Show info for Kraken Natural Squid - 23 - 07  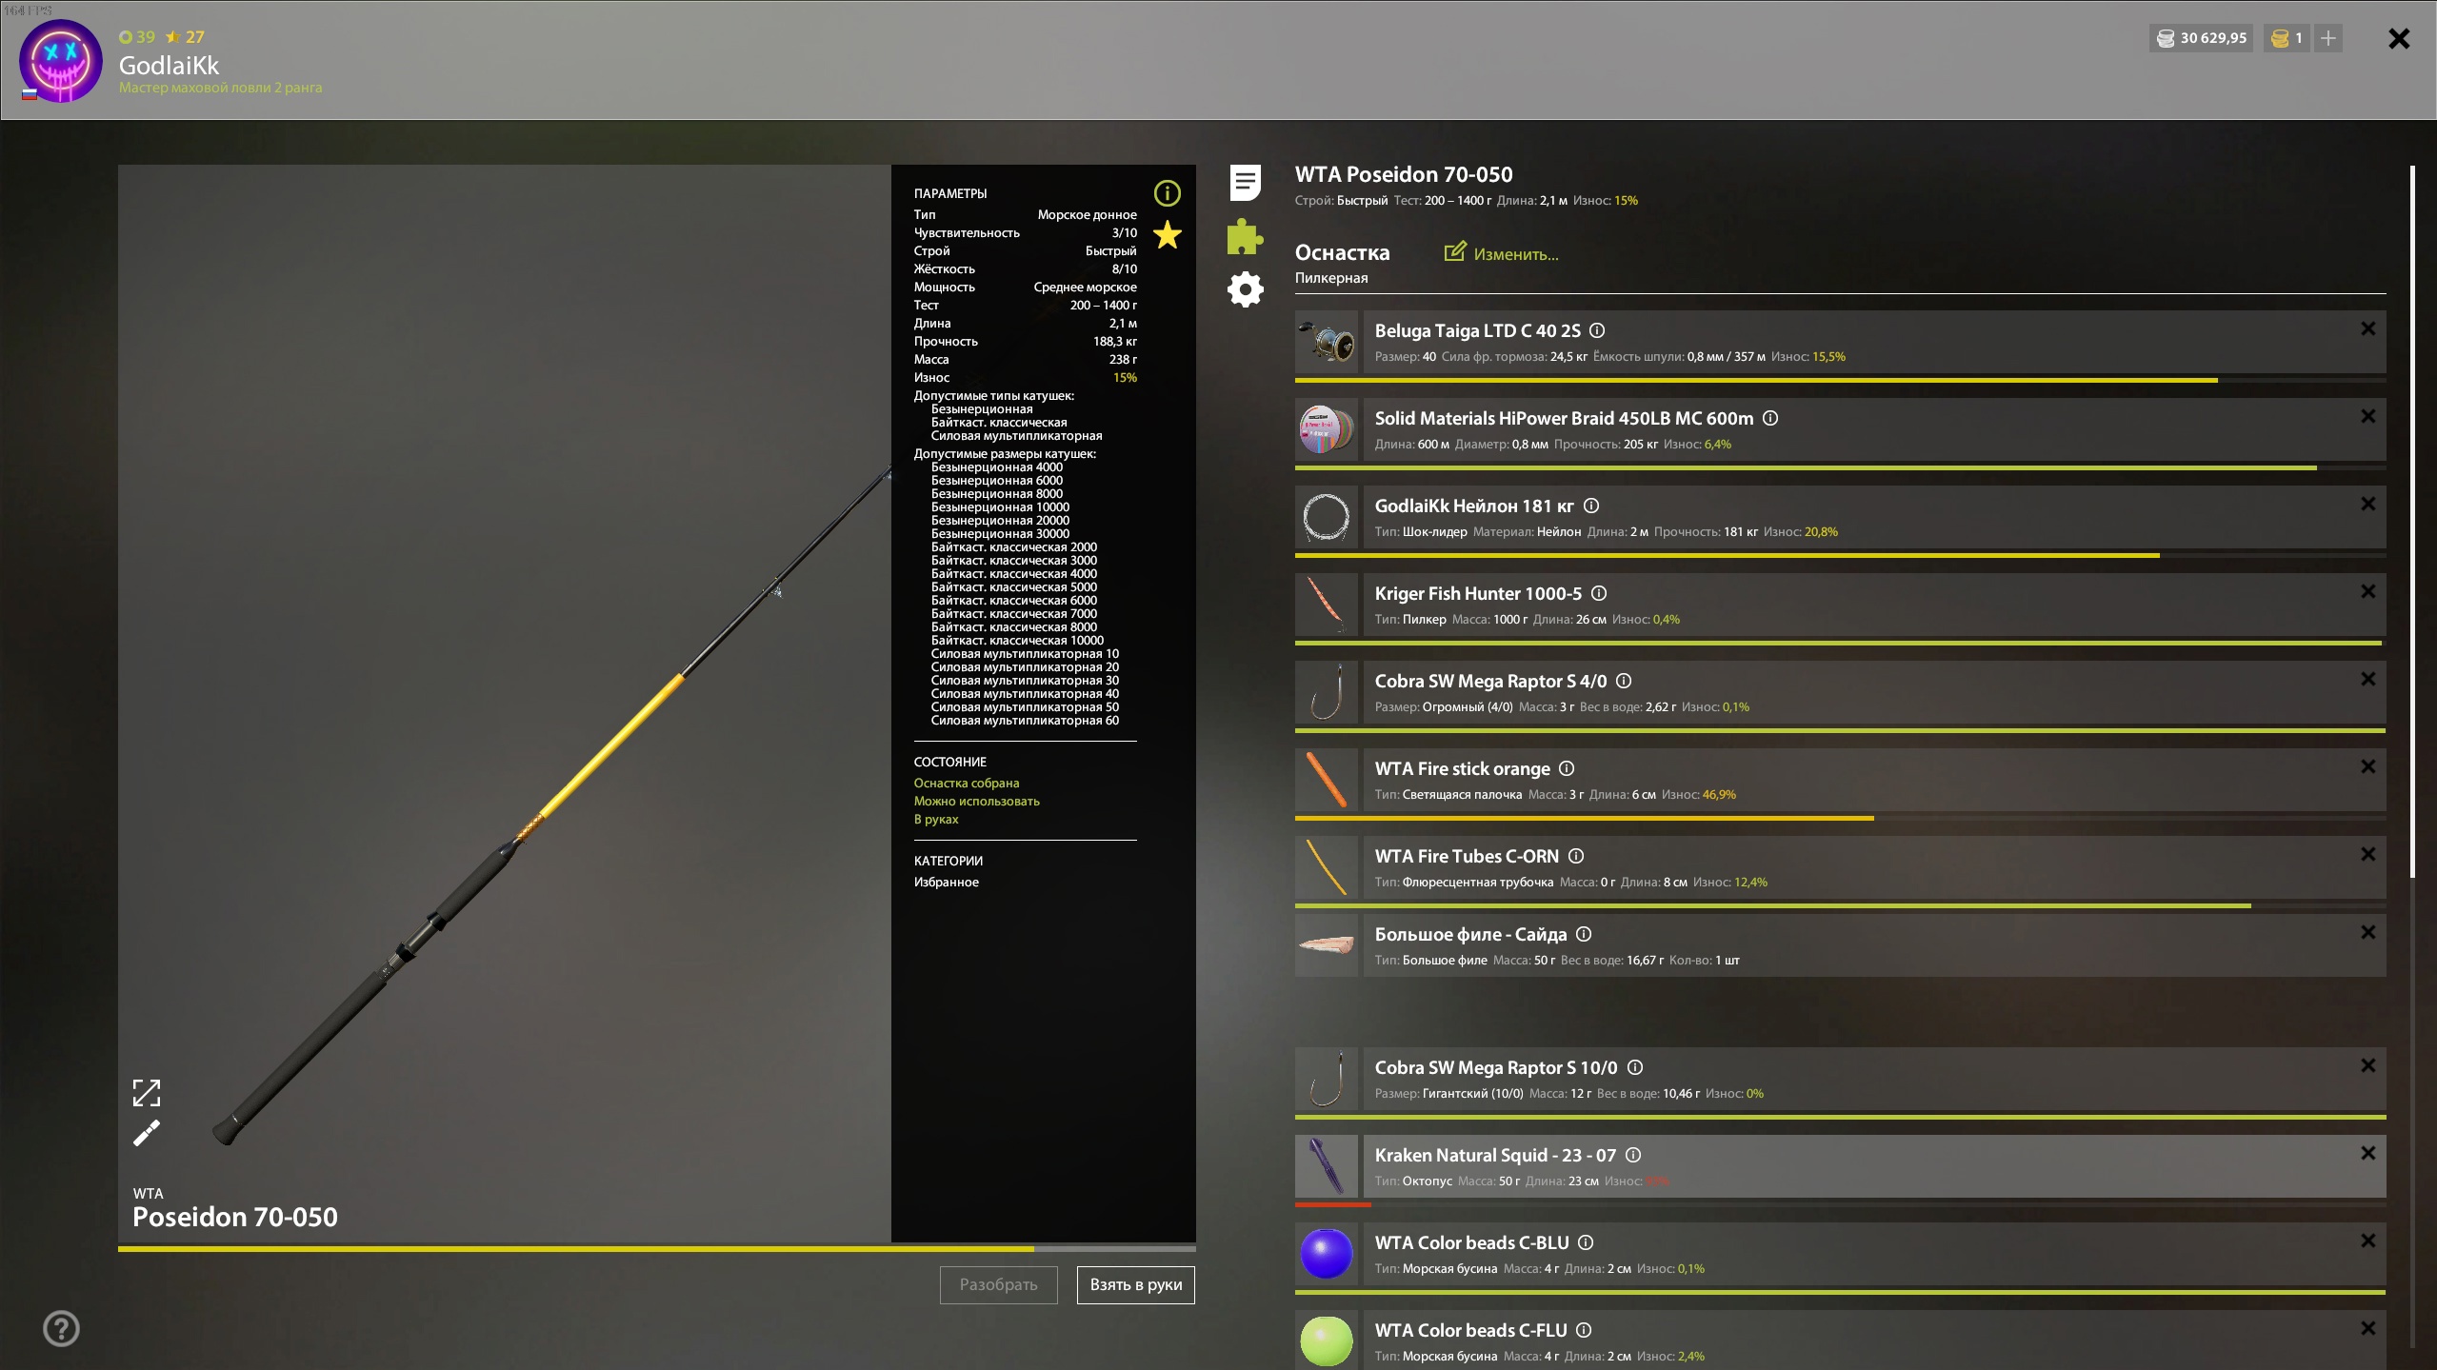(x=1633, y=1155)
